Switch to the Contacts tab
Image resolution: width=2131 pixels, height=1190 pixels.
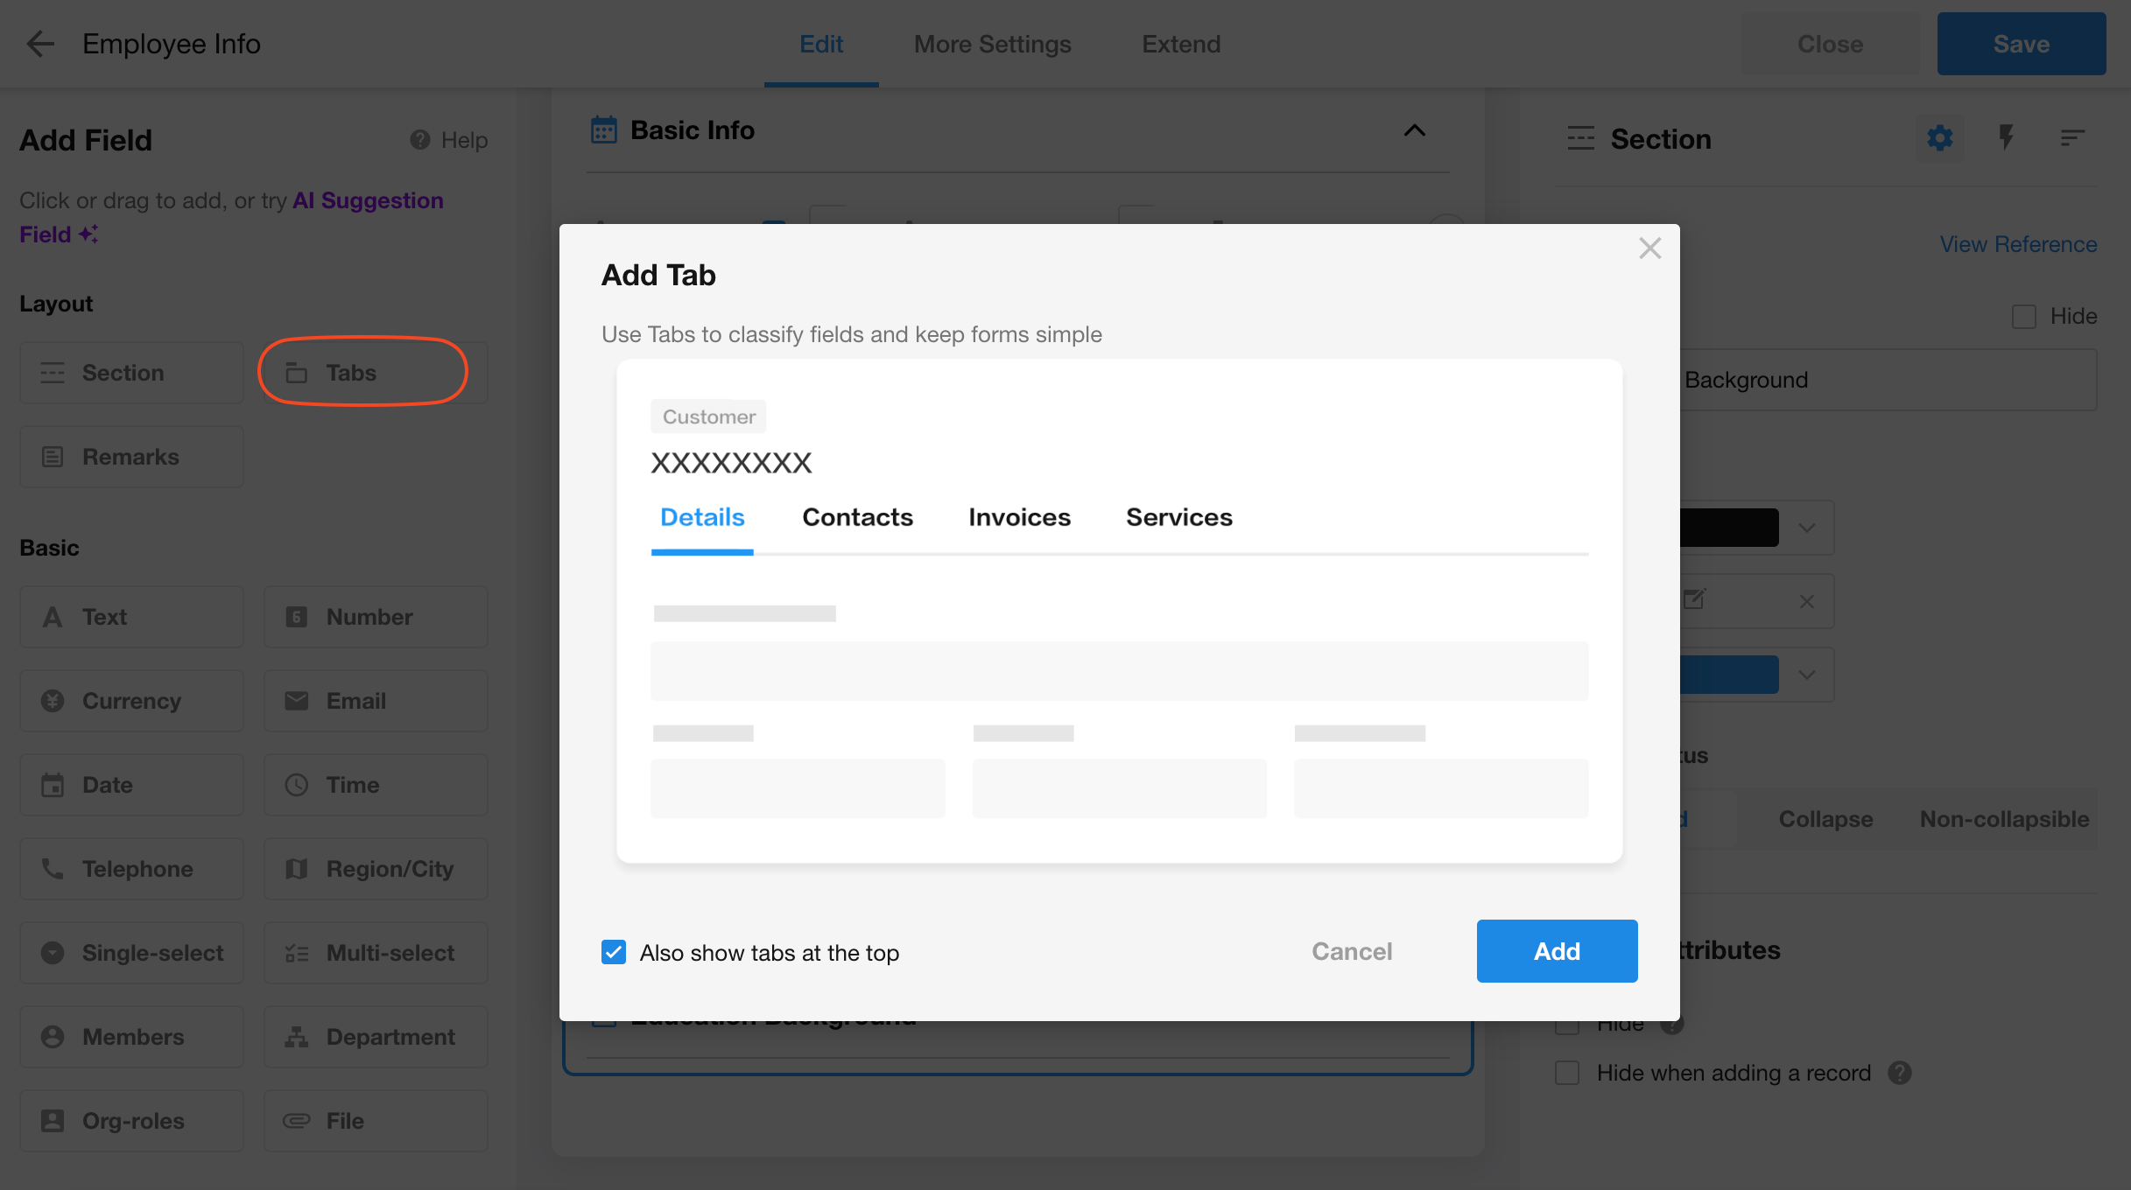857,517
